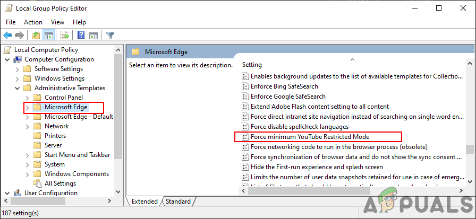This screenshot has width=476, height=219.
Task: Toggle Show/Hide Console Tree icon
Action: tap(48, 36)
